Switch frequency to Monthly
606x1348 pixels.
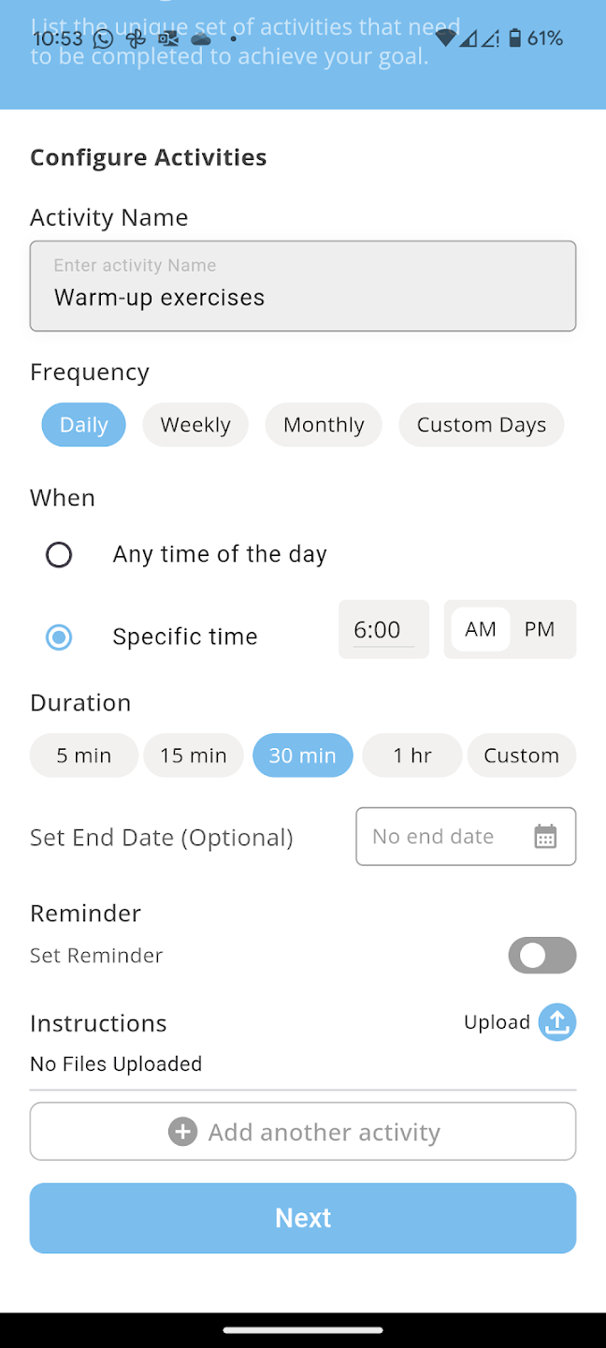pyautogui.click(x=324, y=424)
